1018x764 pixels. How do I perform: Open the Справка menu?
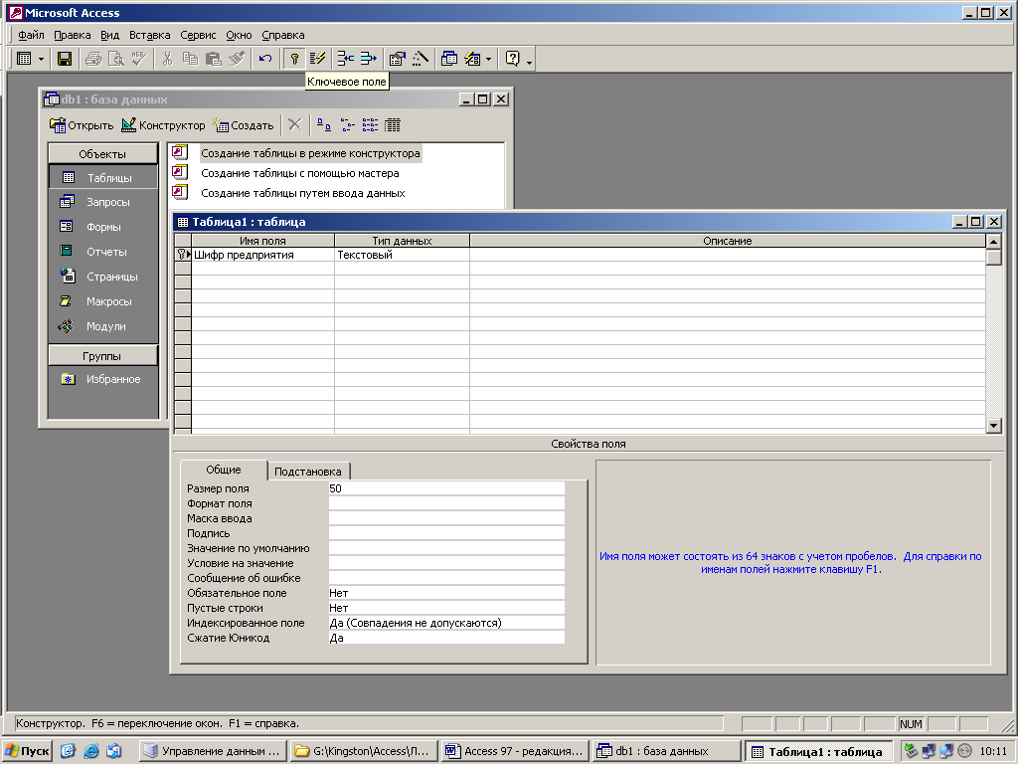[283, 35]
